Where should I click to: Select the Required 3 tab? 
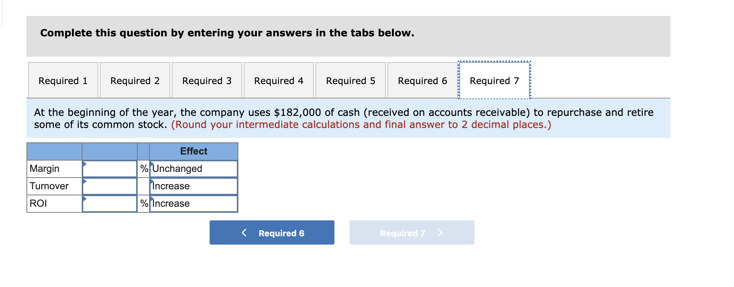pyautogui.click(x=207, y=80)
